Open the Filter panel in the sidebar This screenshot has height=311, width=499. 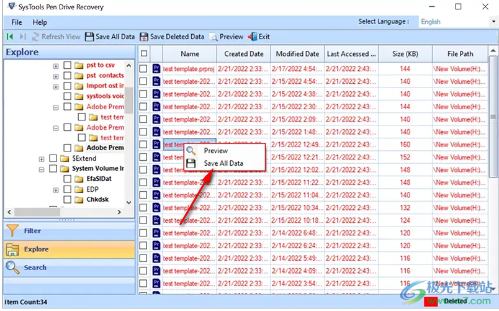tap(32, 231)
